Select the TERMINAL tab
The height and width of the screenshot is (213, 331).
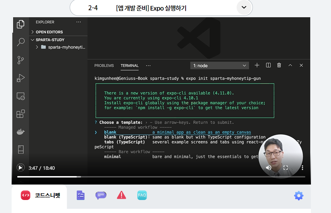click(x=130, y=65)
